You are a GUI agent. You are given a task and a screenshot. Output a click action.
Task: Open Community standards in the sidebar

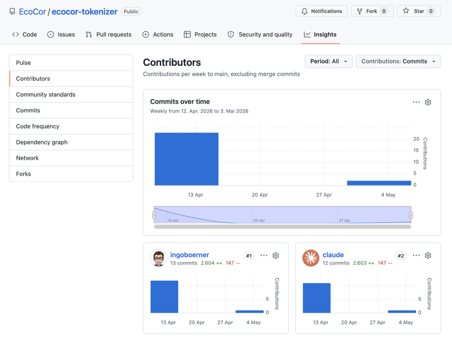tap(71, 94)
